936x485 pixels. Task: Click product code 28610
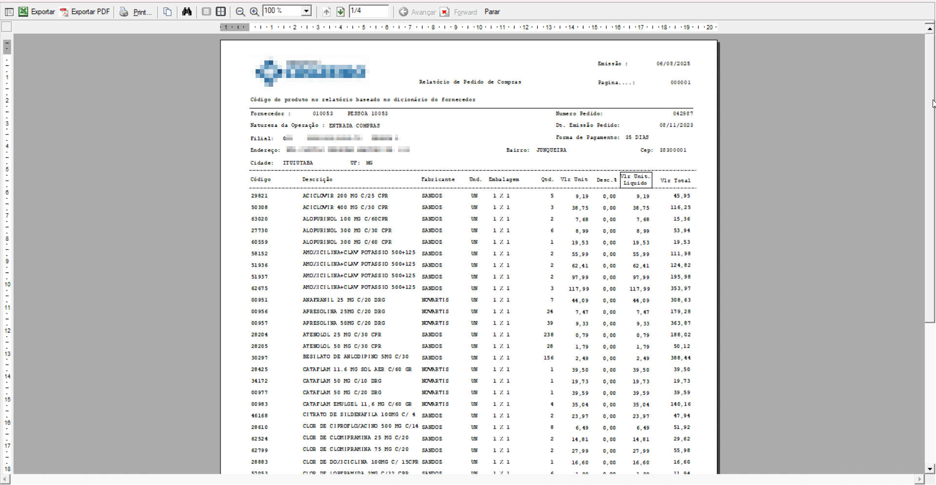tap(259, 427)
